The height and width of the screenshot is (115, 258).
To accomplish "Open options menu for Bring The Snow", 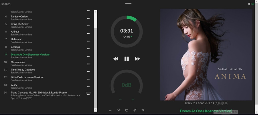I will (x=88, y=26).
